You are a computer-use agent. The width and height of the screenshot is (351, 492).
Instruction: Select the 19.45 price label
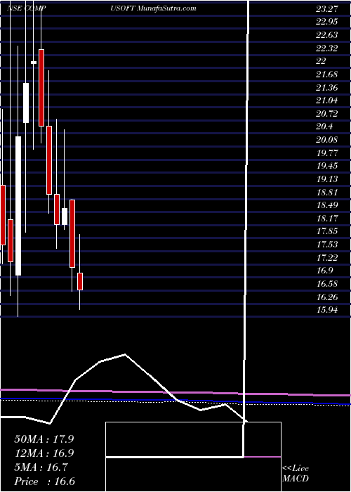tap(327, 166)
